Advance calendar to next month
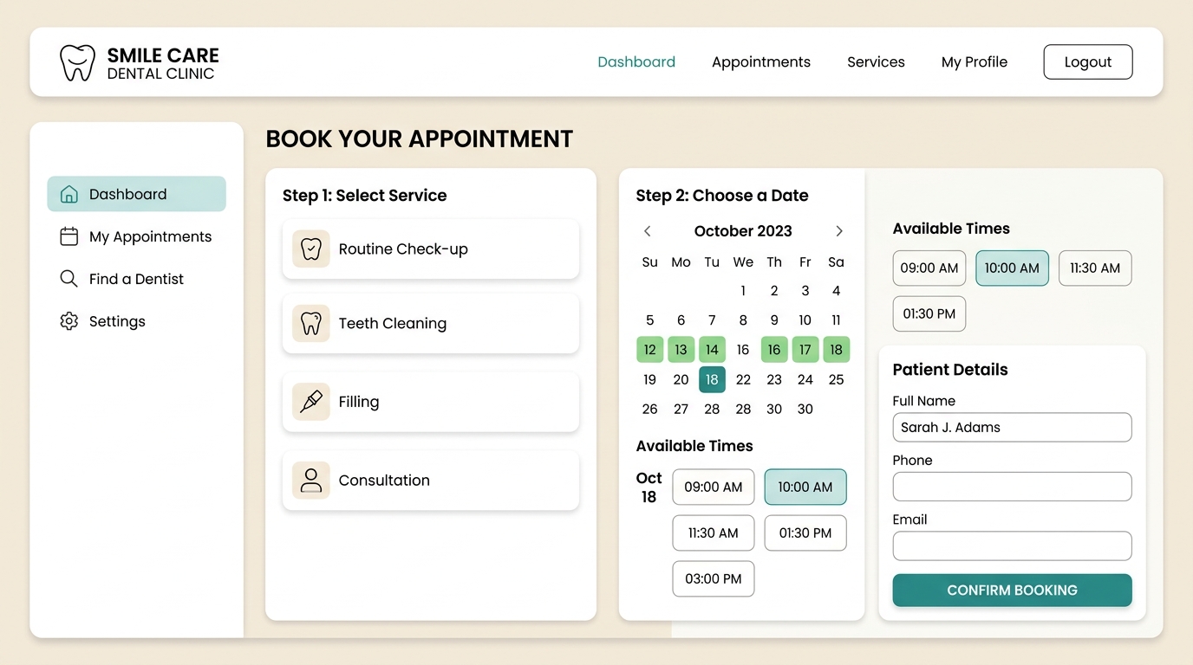1193x665 pixels. pos(838,231)
